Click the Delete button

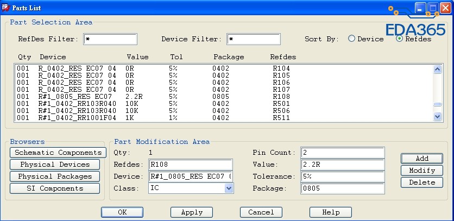[x=422, y=182]
